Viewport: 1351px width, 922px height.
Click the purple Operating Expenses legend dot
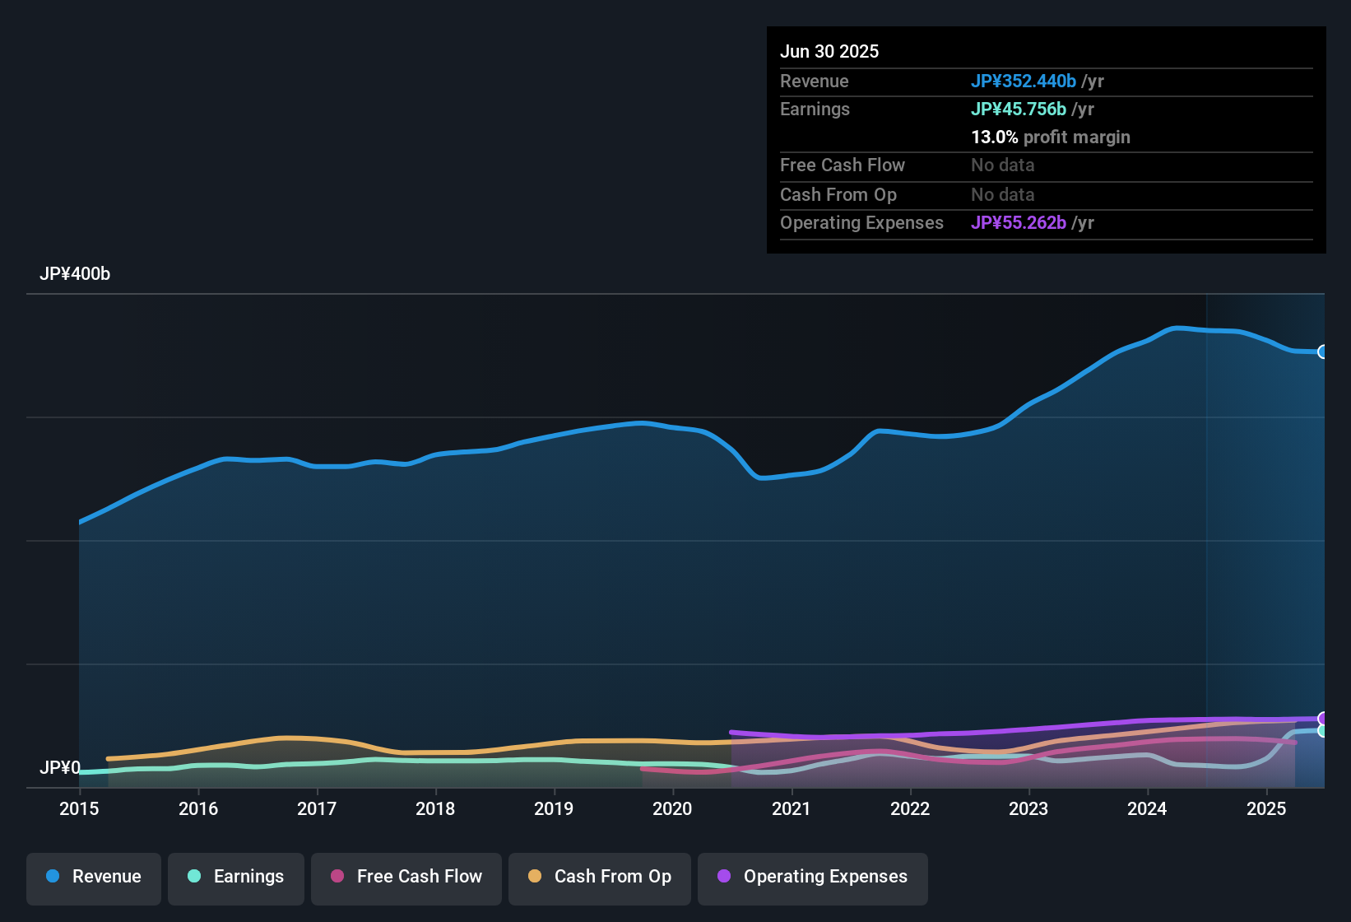pyautogui.click(x=723, y=877)
